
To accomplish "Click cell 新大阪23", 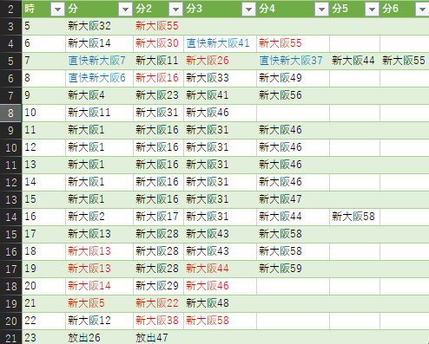I will pyautogui.click(x=157, y=95).
